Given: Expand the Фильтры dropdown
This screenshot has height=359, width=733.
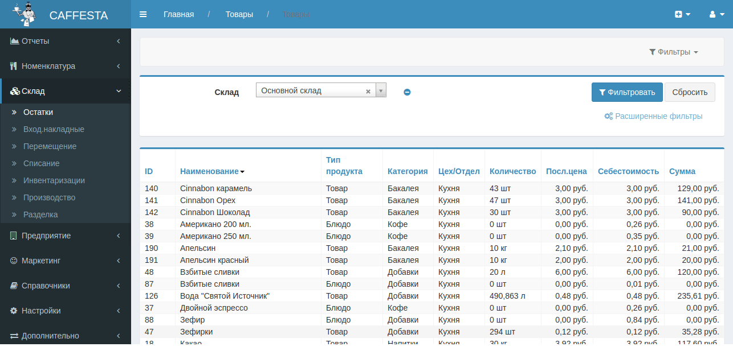Looking at the screenshot, I should (673, 52).
